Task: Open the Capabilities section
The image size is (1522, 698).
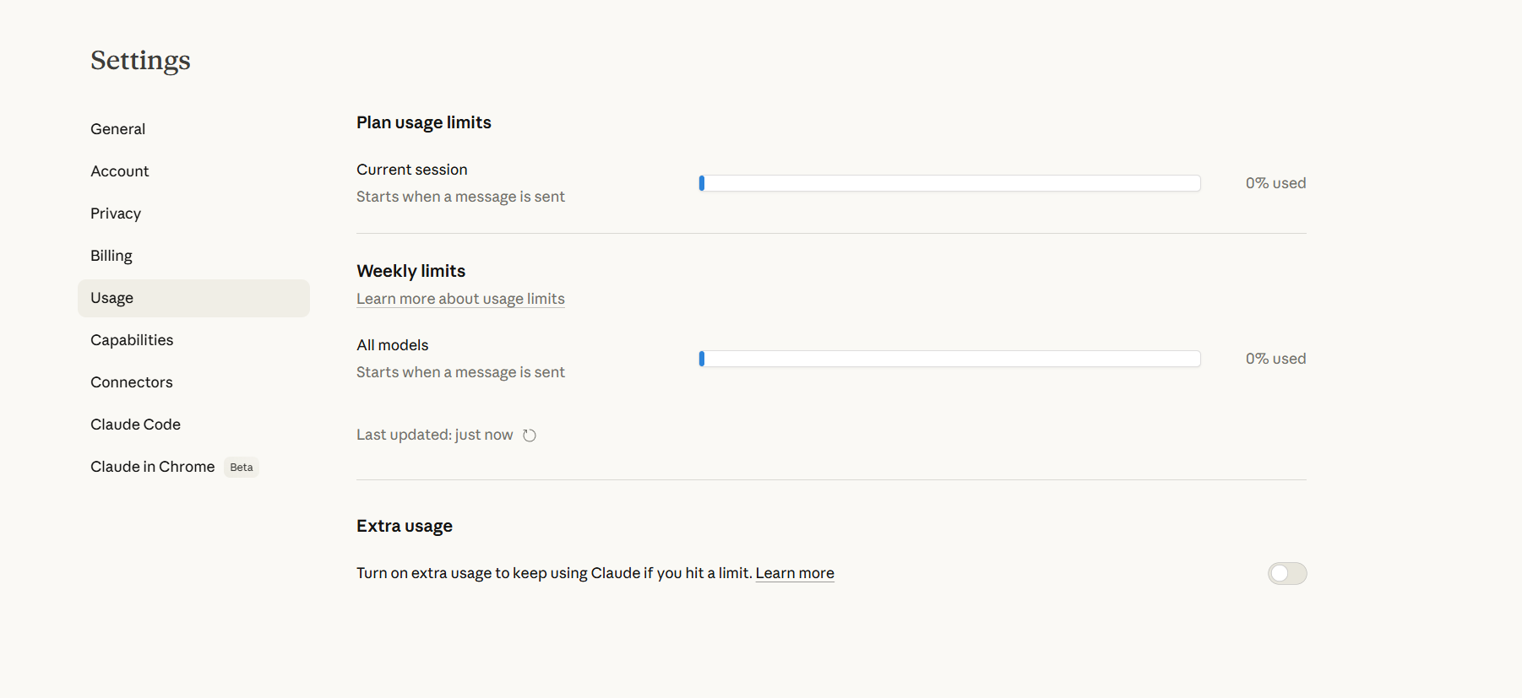Action: pos(193,340)
